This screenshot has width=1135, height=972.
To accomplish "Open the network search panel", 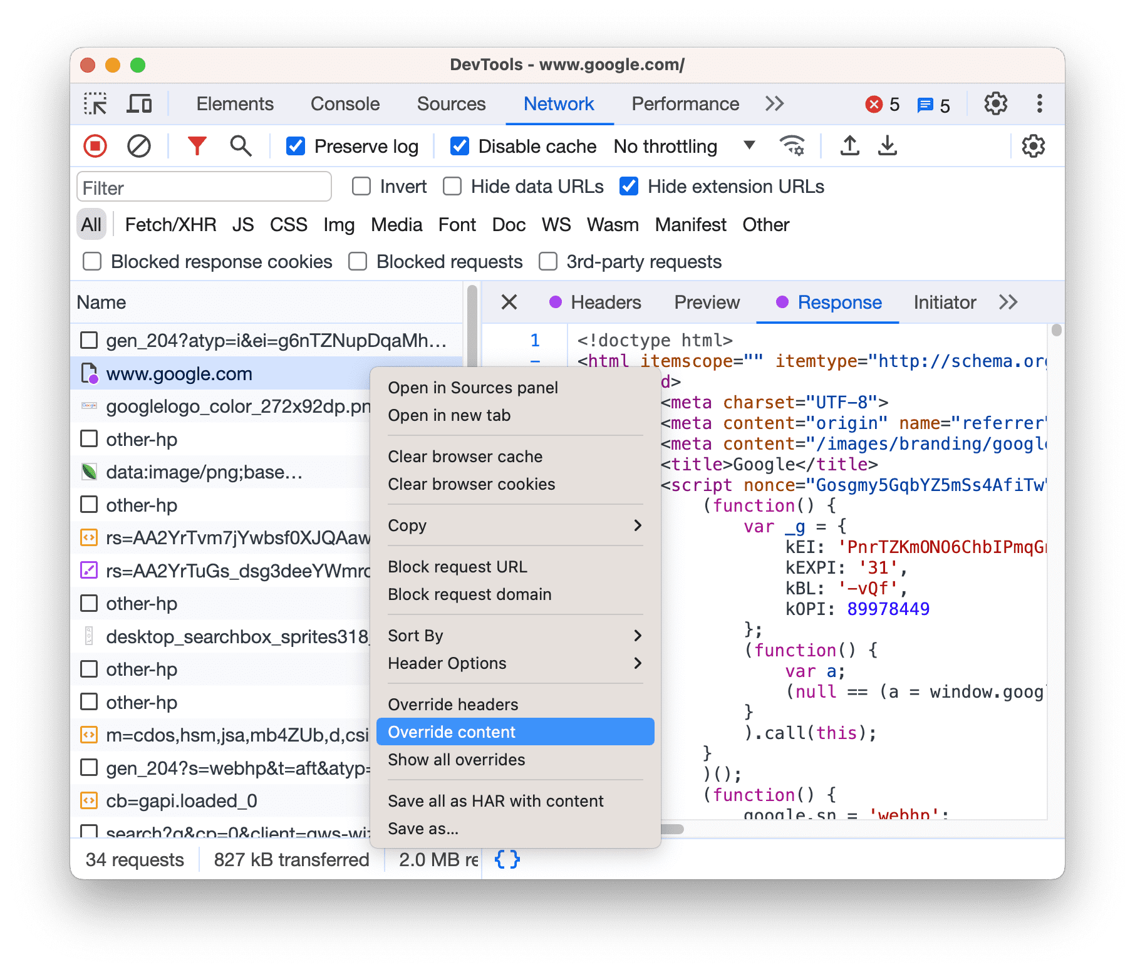I will 240,146.
